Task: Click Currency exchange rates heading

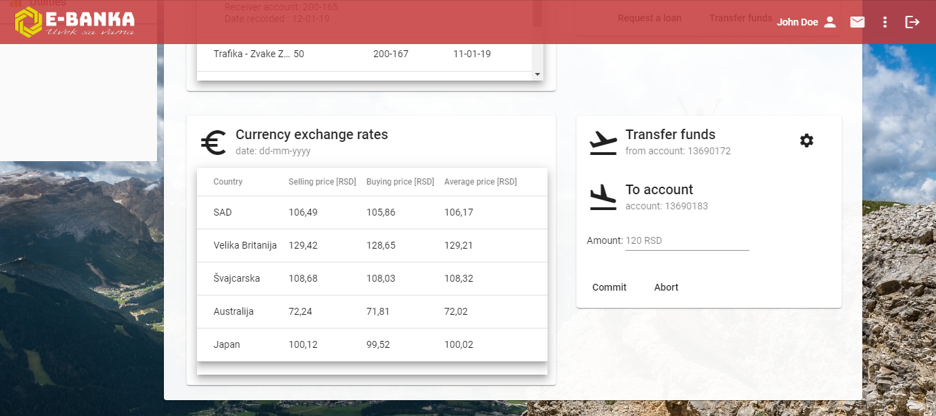Action: [312, 134]
